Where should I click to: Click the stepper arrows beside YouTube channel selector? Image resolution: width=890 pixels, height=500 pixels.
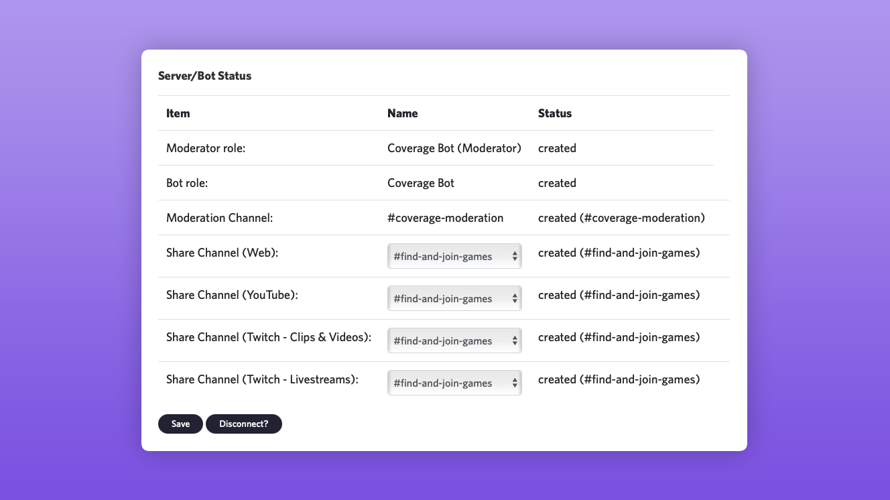(514, 298)
